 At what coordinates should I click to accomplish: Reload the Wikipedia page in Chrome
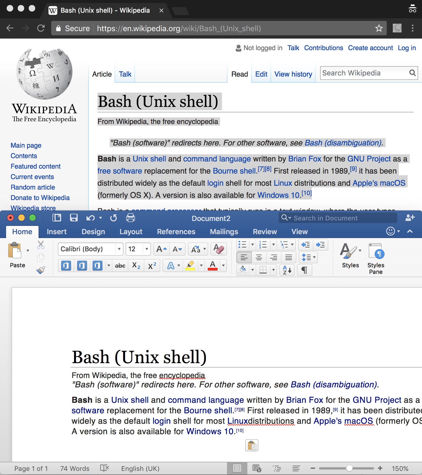[41, 28]
